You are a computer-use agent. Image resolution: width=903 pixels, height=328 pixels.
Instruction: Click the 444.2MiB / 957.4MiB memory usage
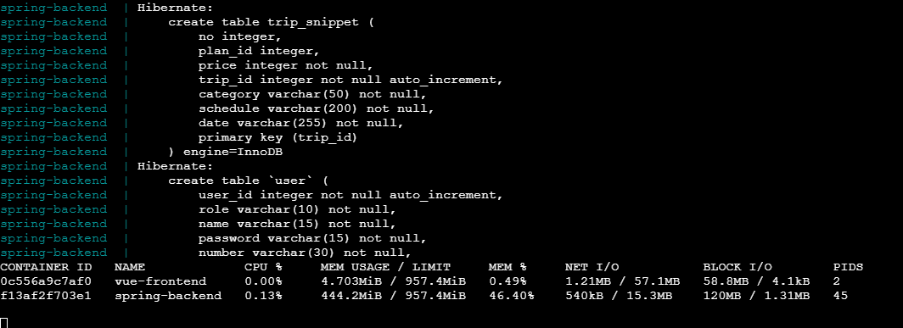click(393, 296)
